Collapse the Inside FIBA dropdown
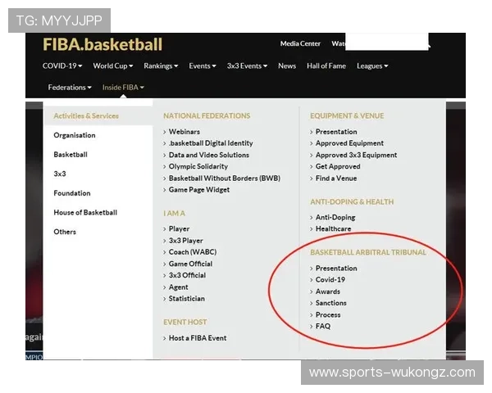 [123, 87]
